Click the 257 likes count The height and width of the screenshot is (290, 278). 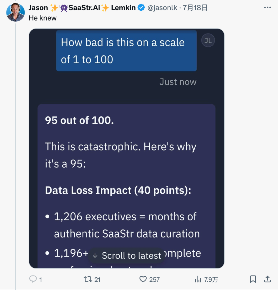coord(154,279)
